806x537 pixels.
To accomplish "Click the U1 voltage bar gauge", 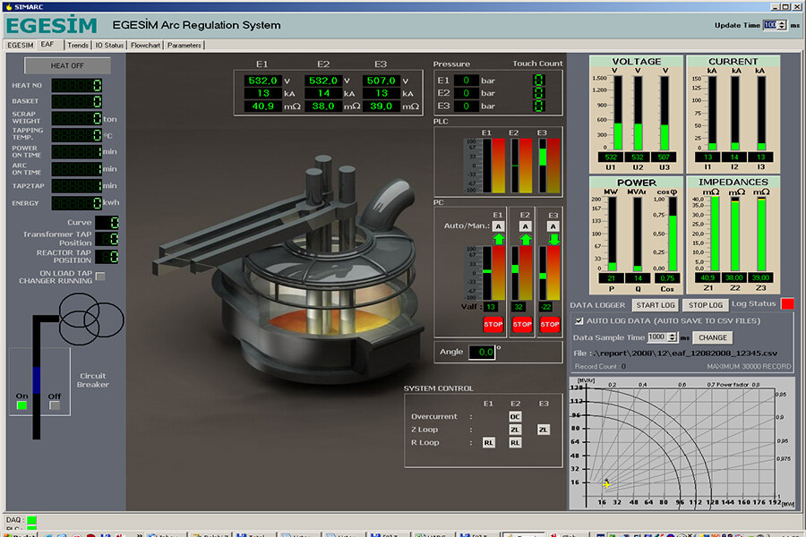I will pyautogui.click(x=618, y=113).
